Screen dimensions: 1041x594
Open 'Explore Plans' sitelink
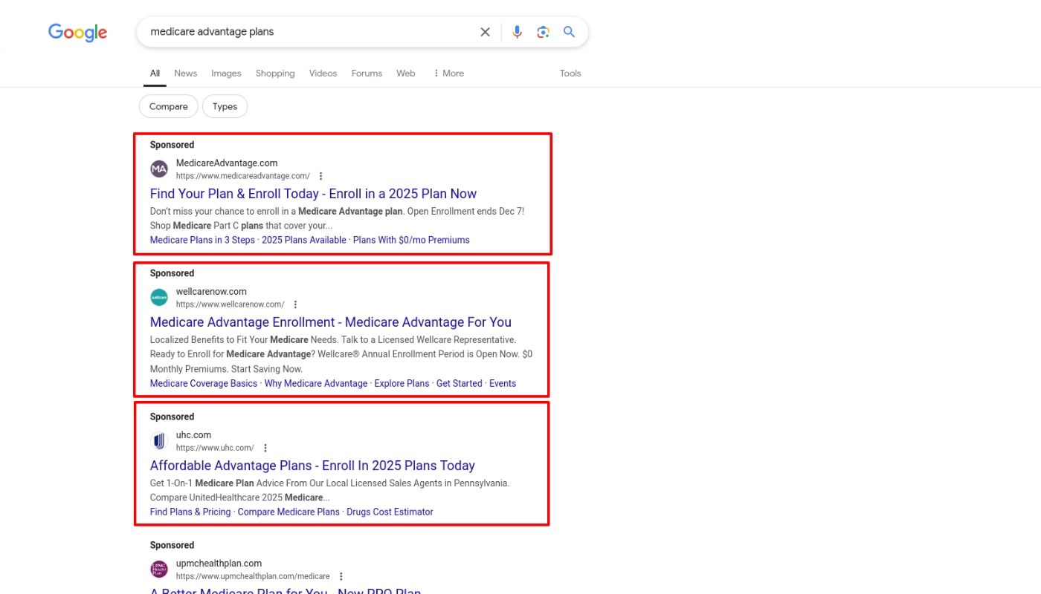[x=402, y=383]
